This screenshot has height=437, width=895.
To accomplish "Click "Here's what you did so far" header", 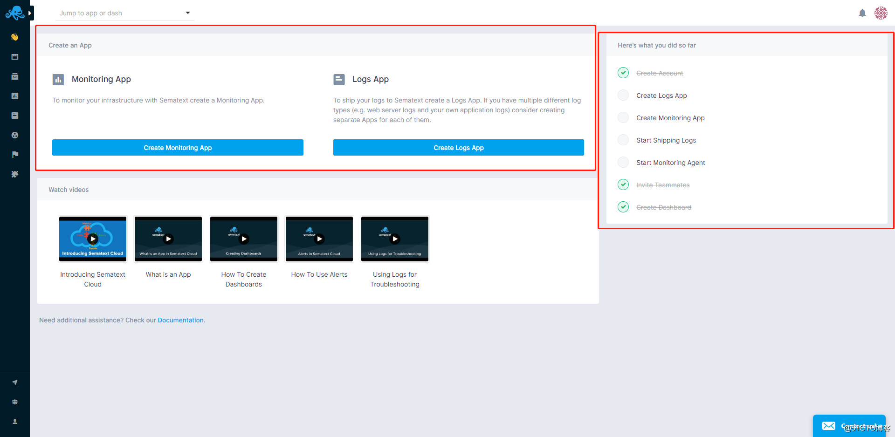I will (657, 45).
